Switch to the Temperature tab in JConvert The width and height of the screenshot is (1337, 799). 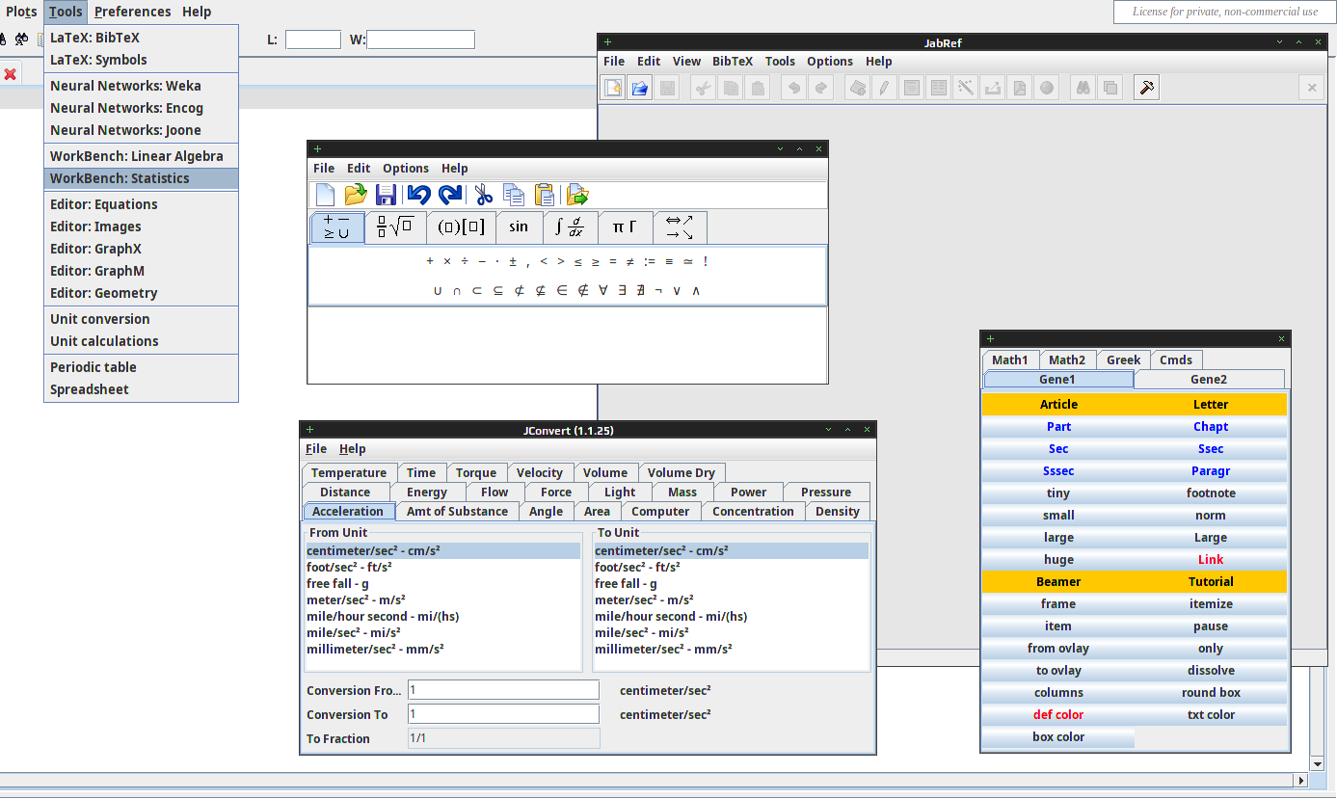(348, 472)
